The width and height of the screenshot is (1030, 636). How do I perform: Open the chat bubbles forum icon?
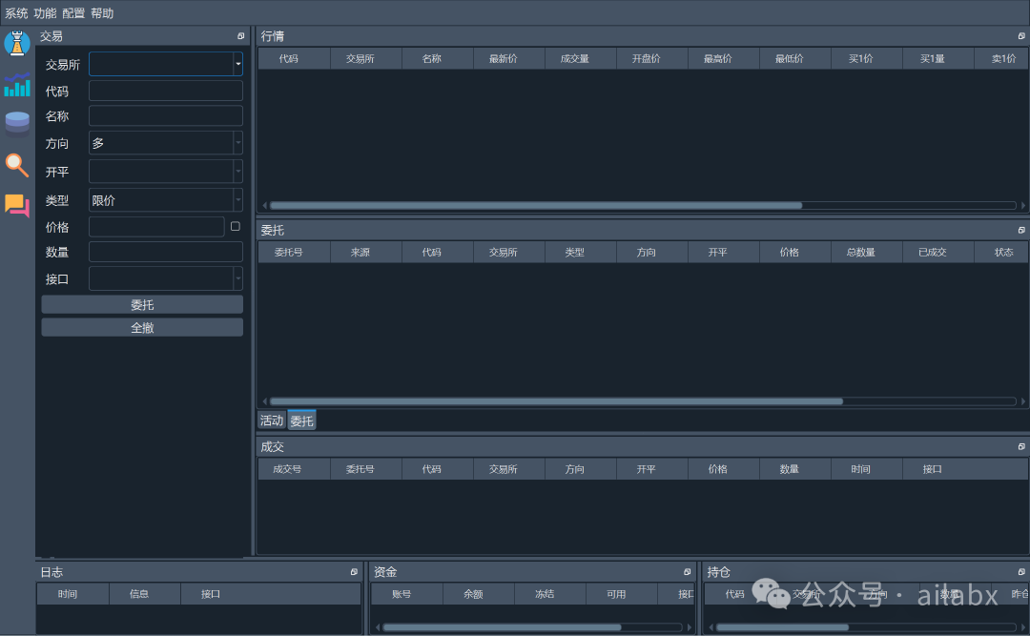(17, 206)
